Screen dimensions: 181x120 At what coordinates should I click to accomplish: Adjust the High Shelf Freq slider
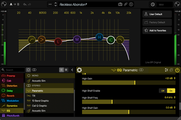point(129,102)
